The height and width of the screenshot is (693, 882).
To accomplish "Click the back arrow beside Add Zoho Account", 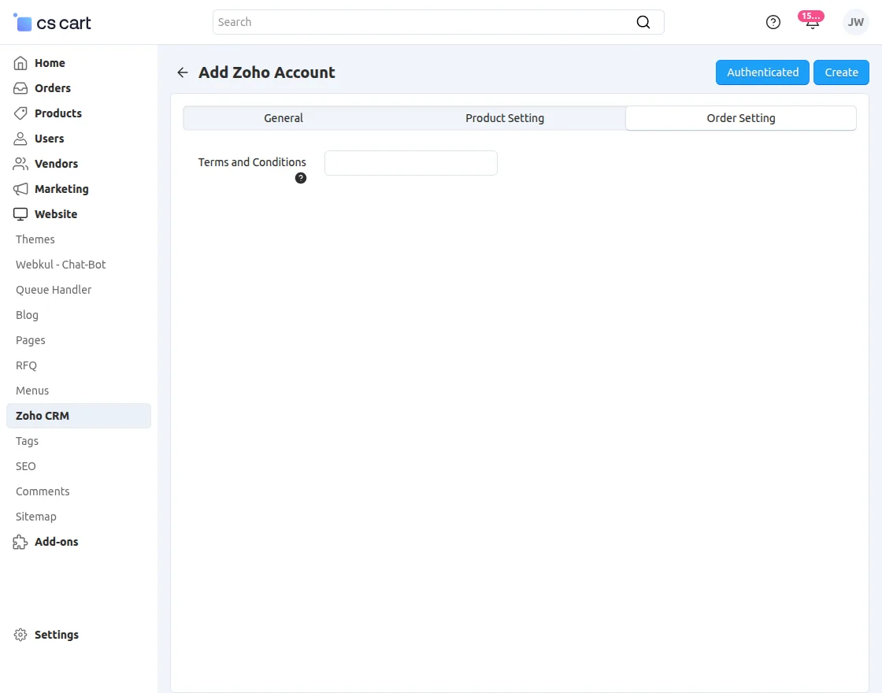I will (182, 72).
